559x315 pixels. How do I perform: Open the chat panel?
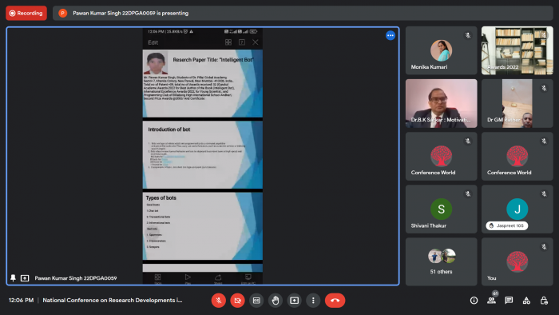click(509, 301)
